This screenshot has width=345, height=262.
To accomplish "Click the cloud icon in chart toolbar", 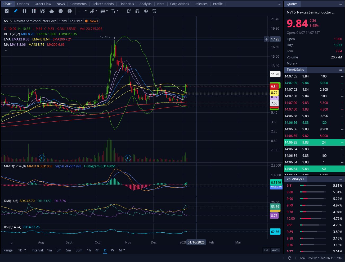I will click(52, 11).
